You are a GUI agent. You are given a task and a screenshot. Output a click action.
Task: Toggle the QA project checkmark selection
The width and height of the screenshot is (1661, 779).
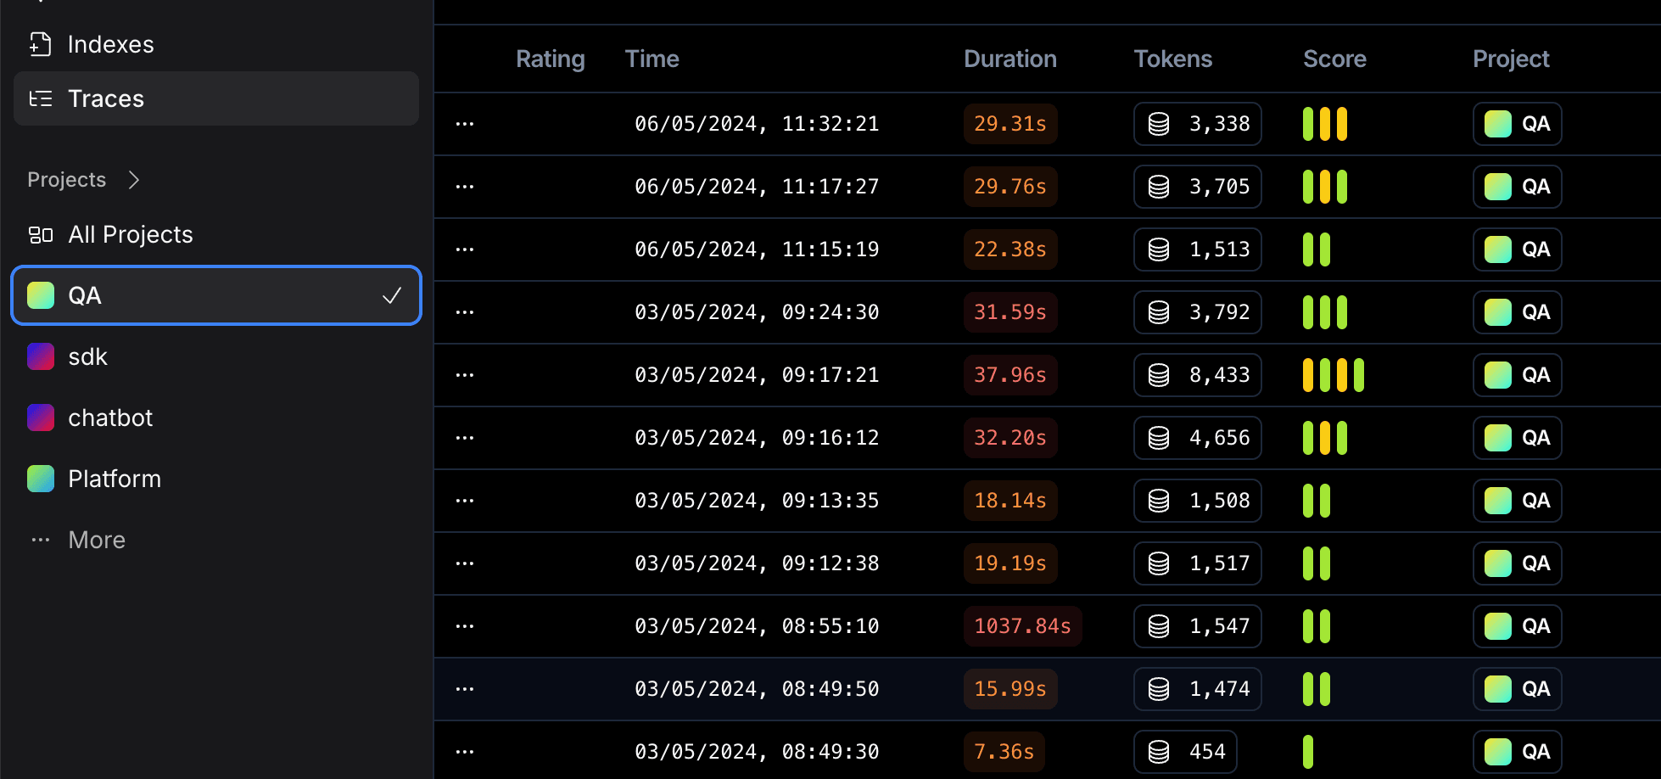point(392,295)
